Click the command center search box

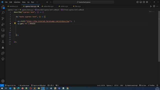coord(83,2)
